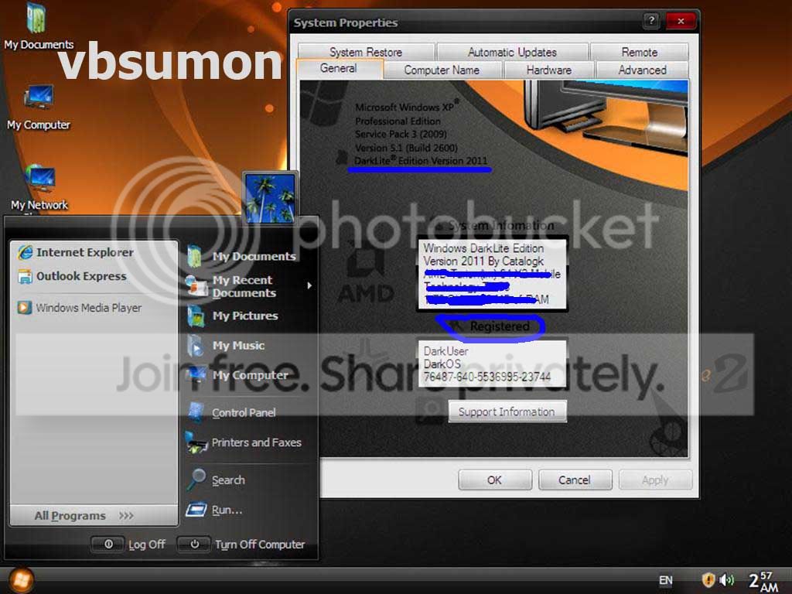Open Search from the Start menu
Viewport: 792px width, 594px height.
point(217,480)
